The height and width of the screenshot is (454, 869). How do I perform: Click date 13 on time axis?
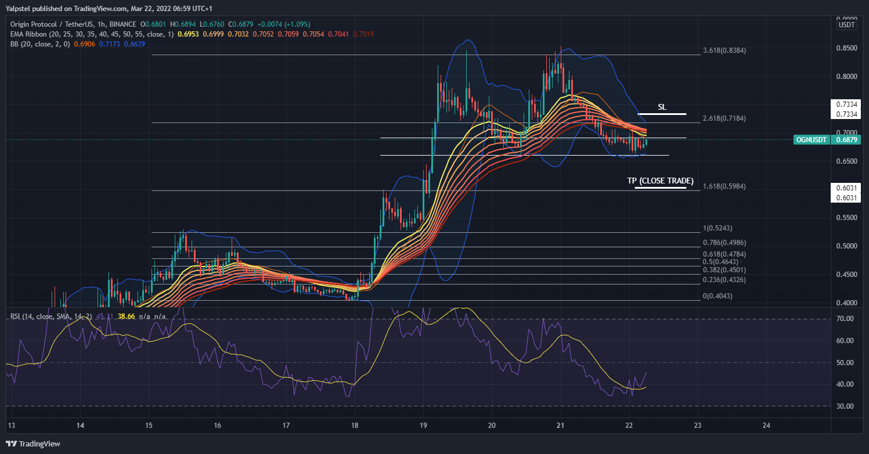(x=12, y=426)
